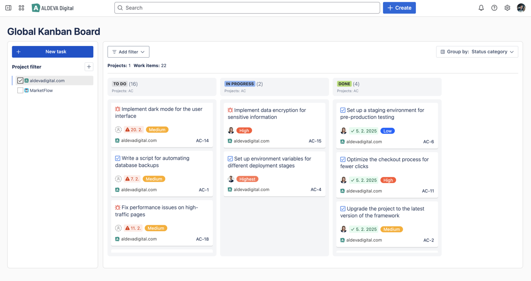Toggle the sidebar panel icon
The width and height of the screenshot is (531, 281).
point(8,8)
